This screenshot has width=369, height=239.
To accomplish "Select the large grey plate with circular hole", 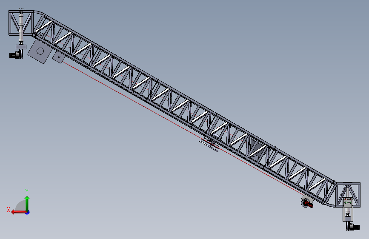I will pos(40,51).
